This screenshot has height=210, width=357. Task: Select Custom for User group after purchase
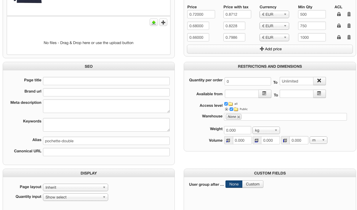coord(253,184)
